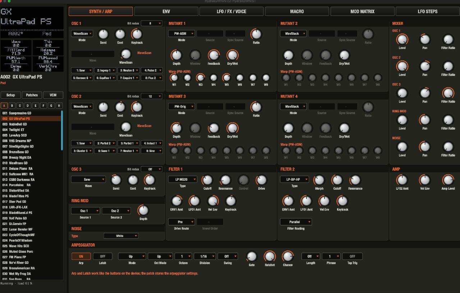This screenshot has height=293, width=460.
Task: Open OSC 2 wave slot 8: Sine
Action: point(151,151)
